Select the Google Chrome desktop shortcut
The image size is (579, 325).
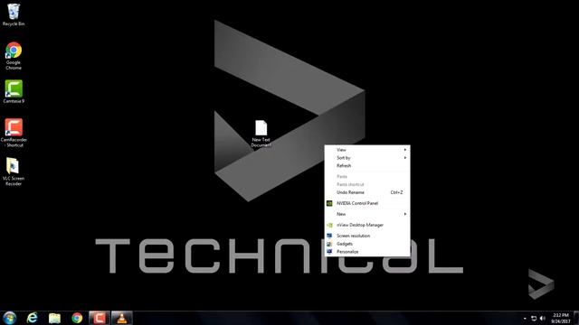(x=14, y=56)
